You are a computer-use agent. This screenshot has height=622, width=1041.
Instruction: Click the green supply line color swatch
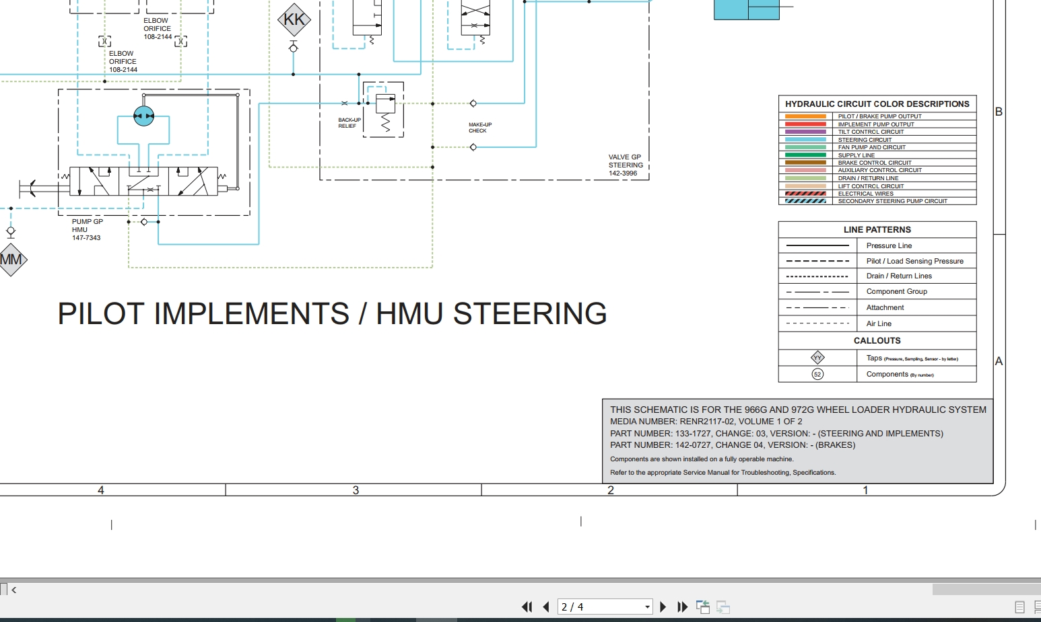(x=805, y=155)
